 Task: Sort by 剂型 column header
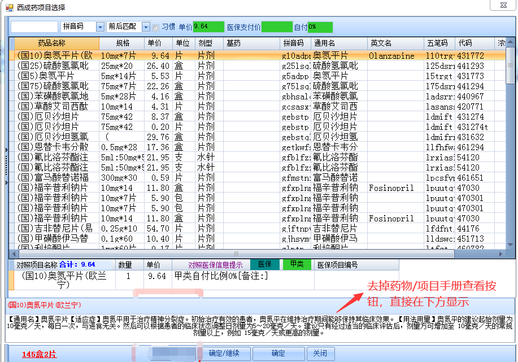[210, 43]
